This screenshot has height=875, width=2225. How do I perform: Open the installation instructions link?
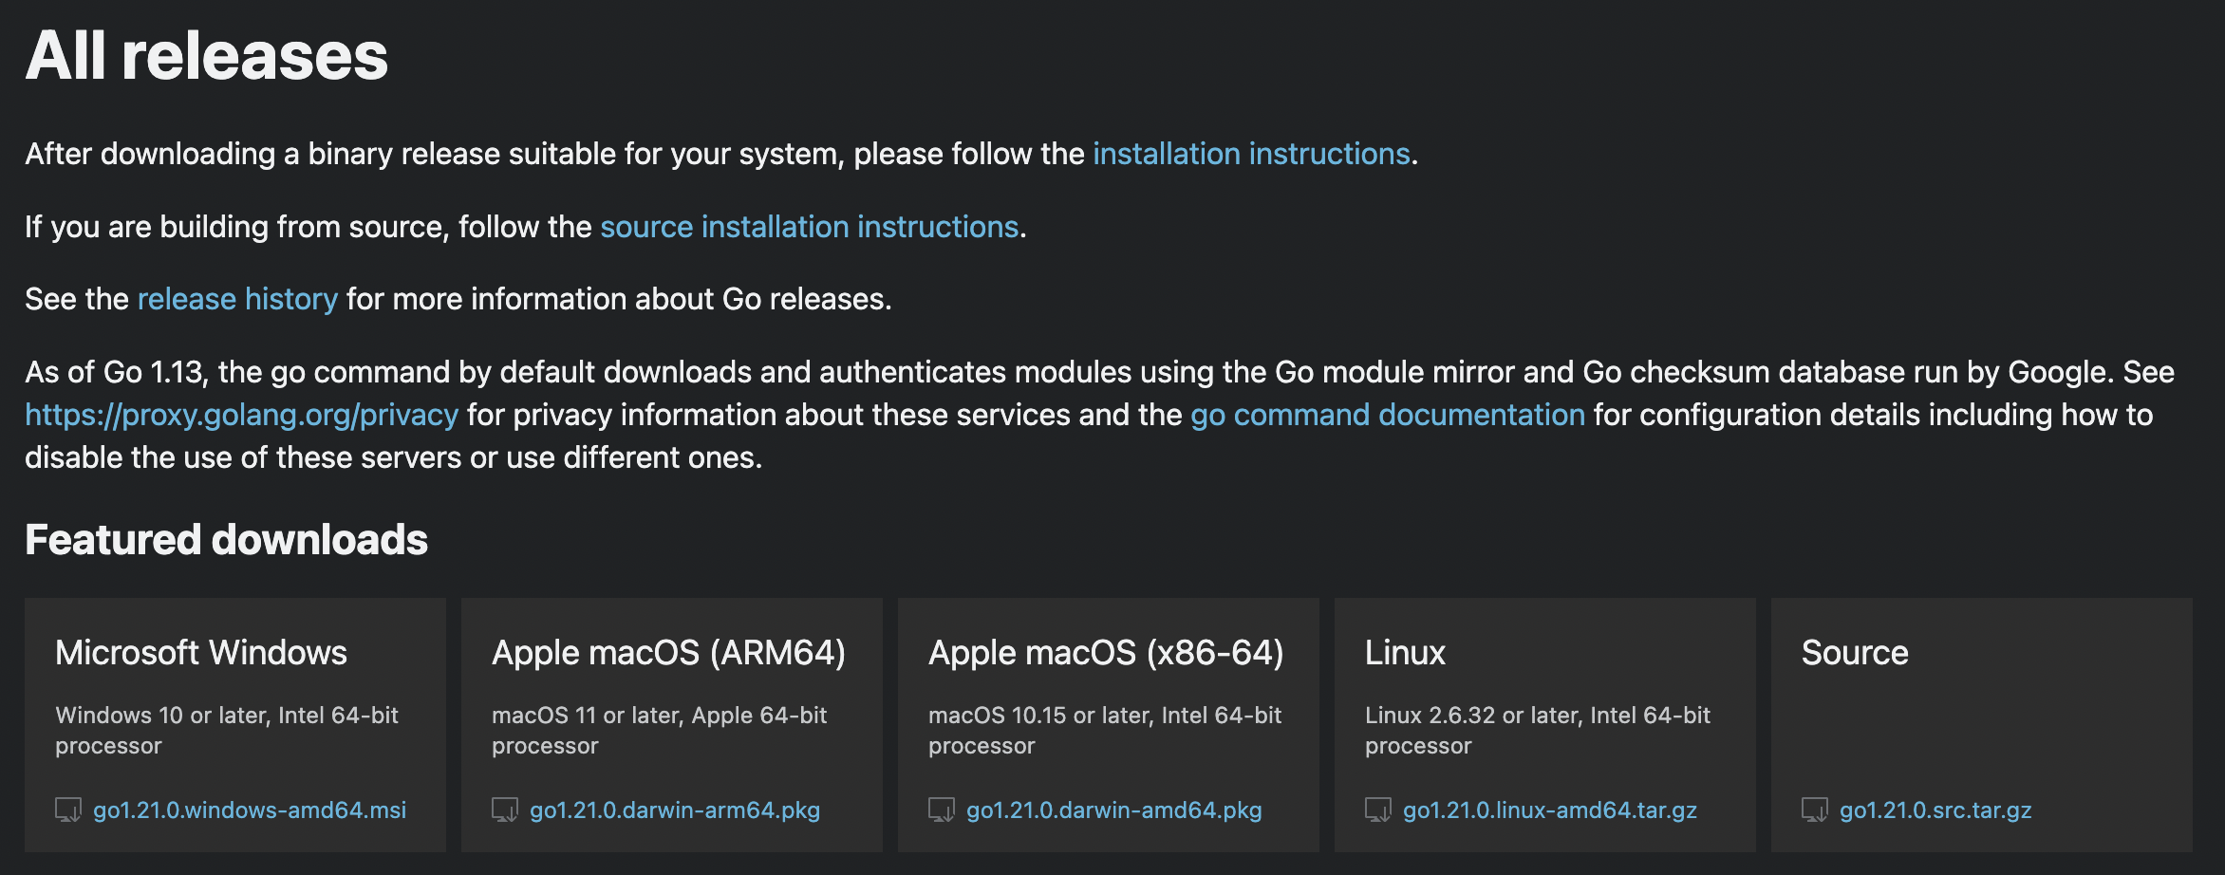[1251, 154]
